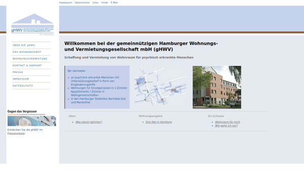
Task: Click the bullet about 1-Zimmer-Appartements
Action: pos(99,92)
